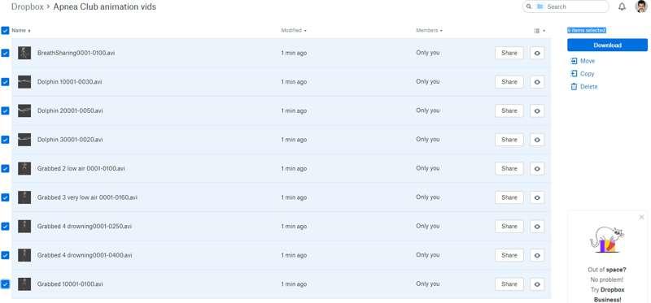Image resolution: width=651 pixels, height=303 pixels.
Task: Click the search magnifier icon
Action: click(529, 6)
